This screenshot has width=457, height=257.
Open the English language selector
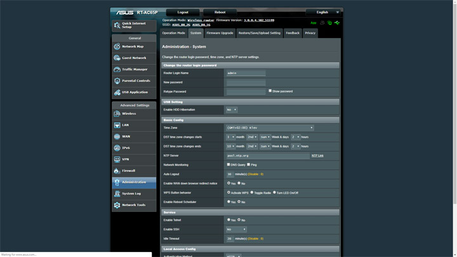[x=323, y=12]
